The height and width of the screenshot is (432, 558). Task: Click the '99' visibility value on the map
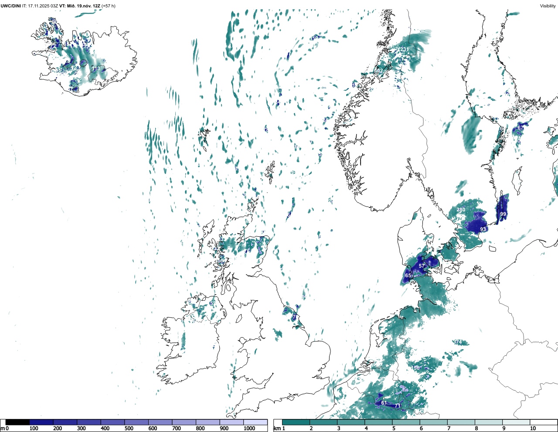point(503,214)
